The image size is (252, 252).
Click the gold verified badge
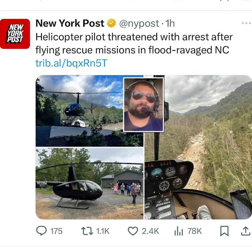point(111,23)
